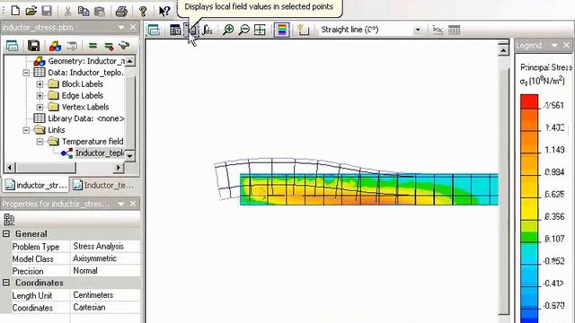
Task: Activate the context help arrow-question icon
Action: (164, 11)
